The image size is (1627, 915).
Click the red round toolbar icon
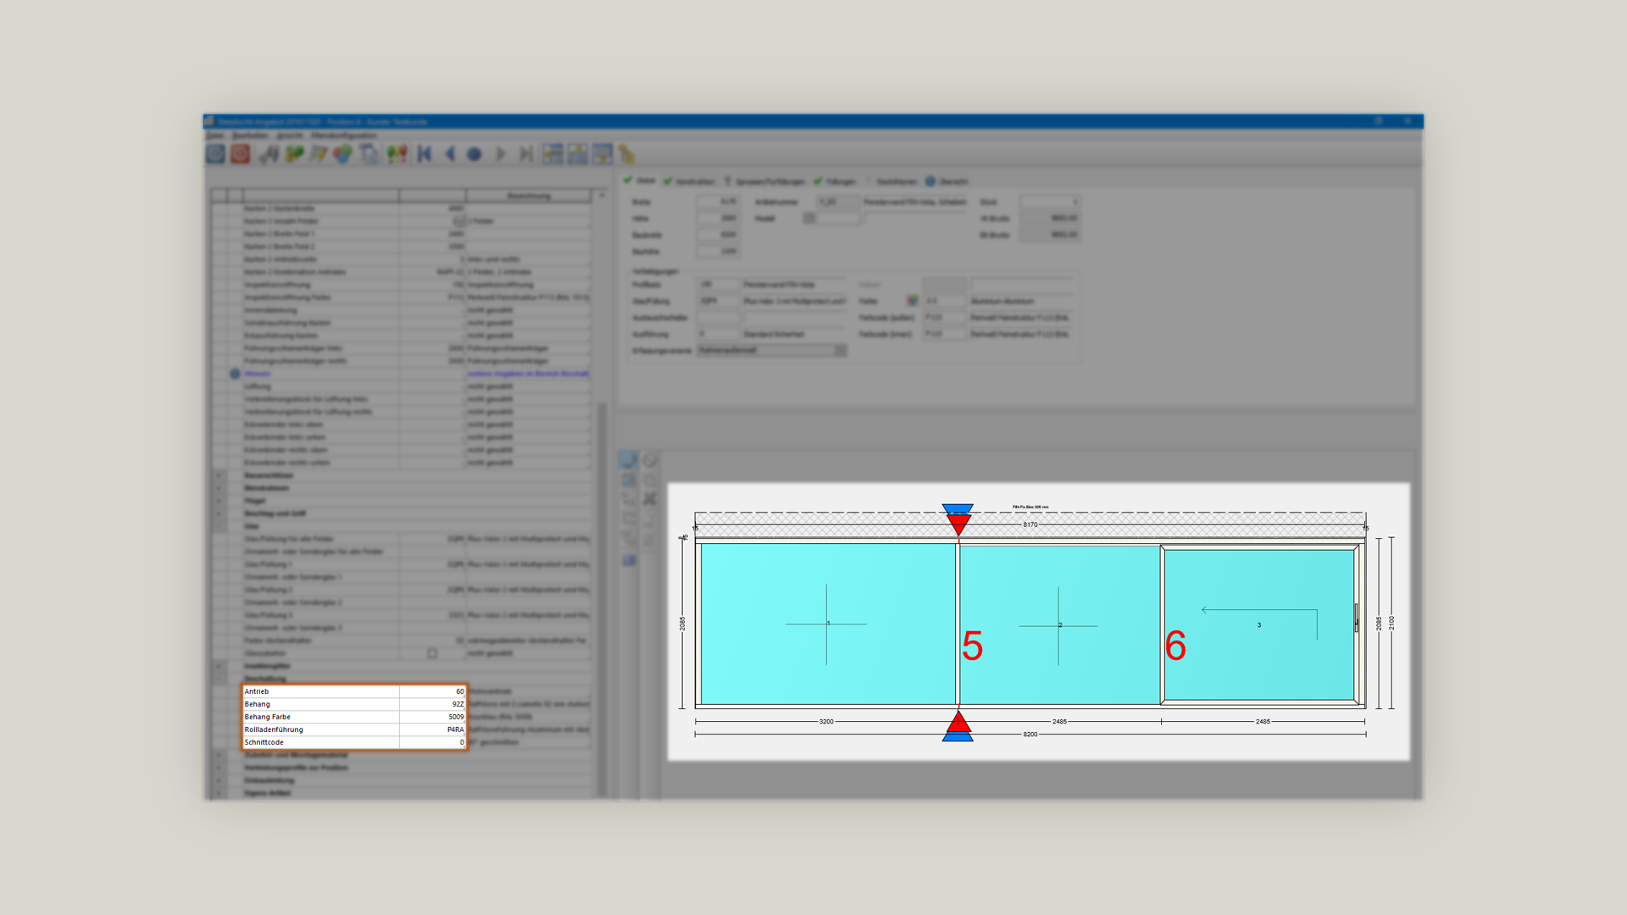(241, 153)
